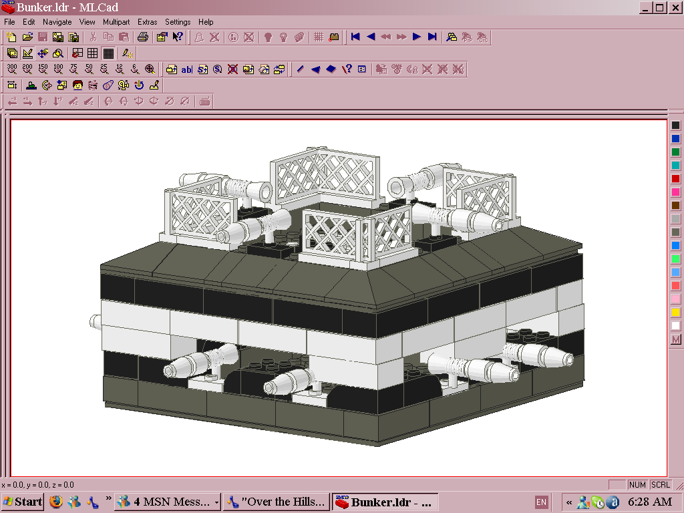This screenshot has height=513, width=684.
Task: Add a step with the S arrow icon
Action: point(202,69)
